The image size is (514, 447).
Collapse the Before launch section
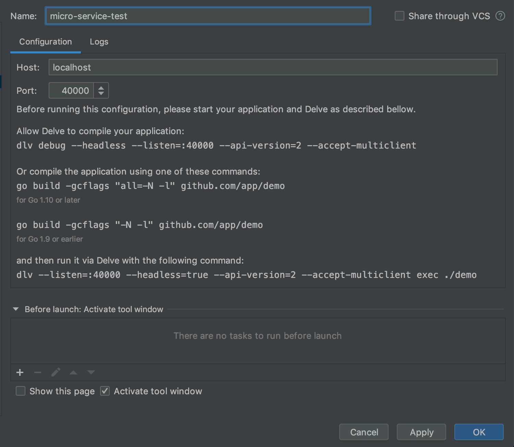(x=15, y=309)
